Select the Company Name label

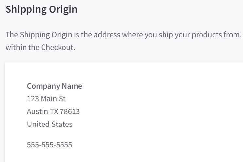tap(54, 86)
